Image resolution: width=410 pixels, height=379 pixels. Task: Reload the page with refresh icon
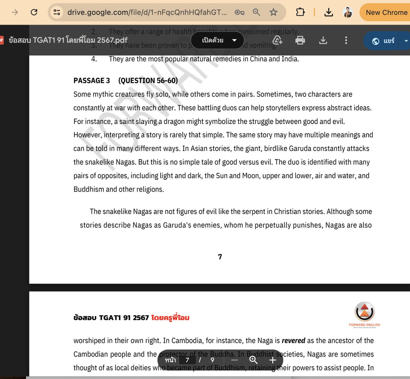(x=34, y=12)
